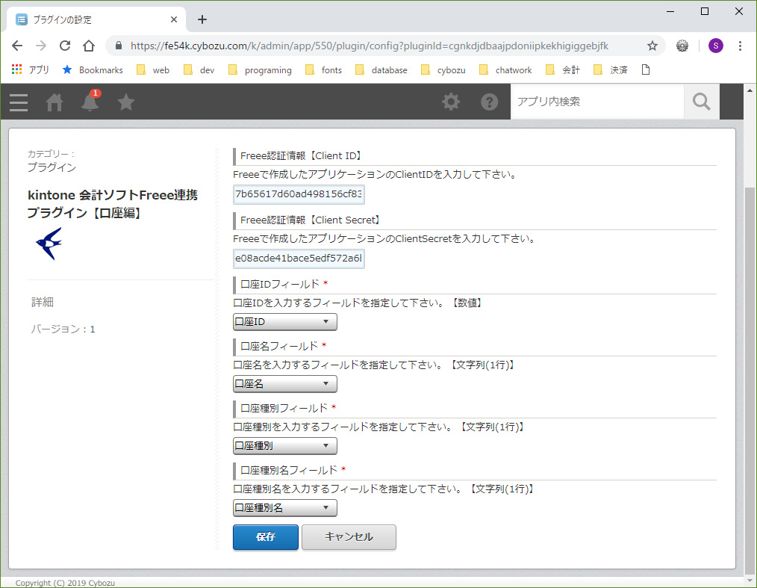Click the 口座IDフィールド heading

280,284
